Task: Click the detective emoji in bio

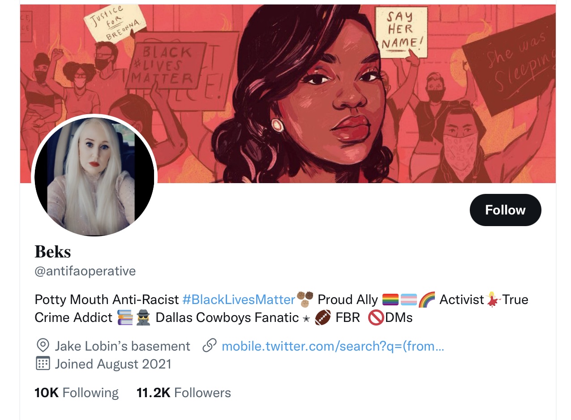Action: (143, 317)
